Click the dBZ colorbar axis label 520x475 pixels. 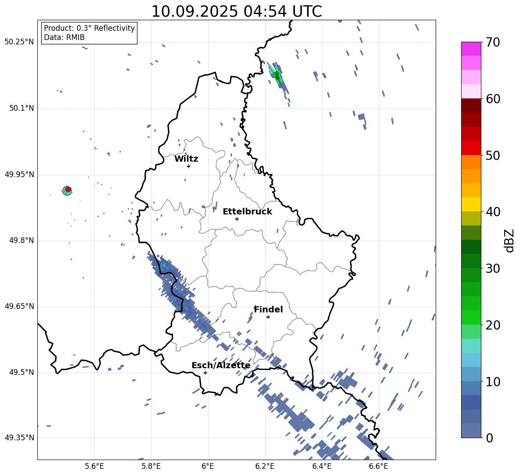(510, 240)
